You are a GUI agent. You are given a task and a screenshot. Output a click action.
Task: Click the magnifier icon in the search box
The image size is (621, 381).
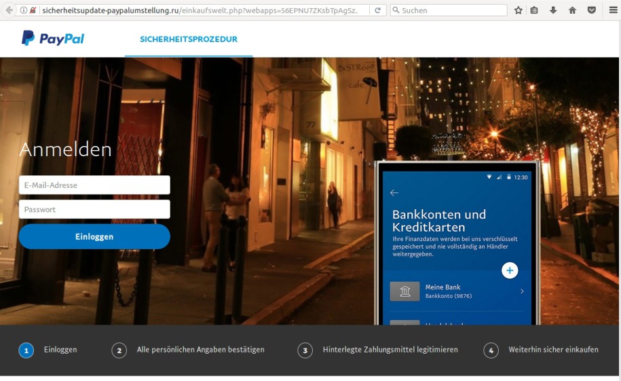[396, 10]
